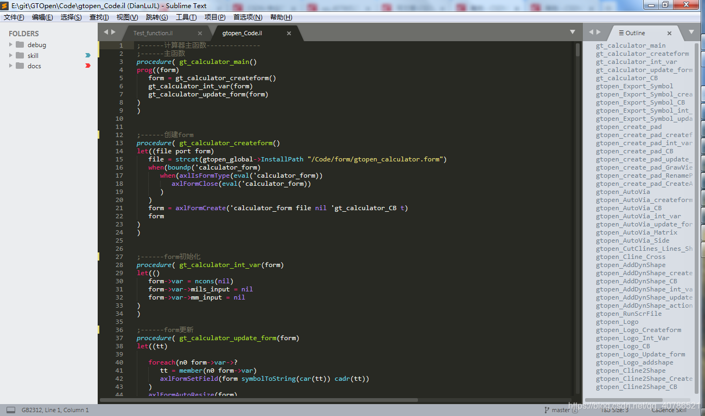Jump to gtopen_Logo_addshape in Outline
This screenshot has height=416, width=705.
click(x=634, y=362)
